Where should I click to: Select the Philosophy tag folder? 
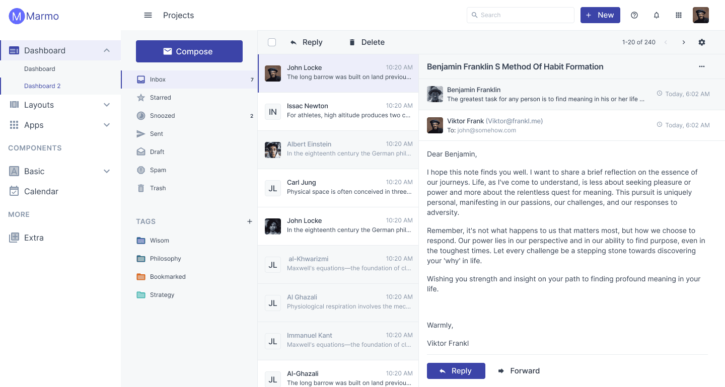[x=189, y=259]
